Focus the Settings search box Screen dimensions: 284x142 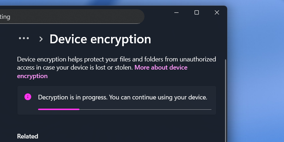(x=71, y=17)
